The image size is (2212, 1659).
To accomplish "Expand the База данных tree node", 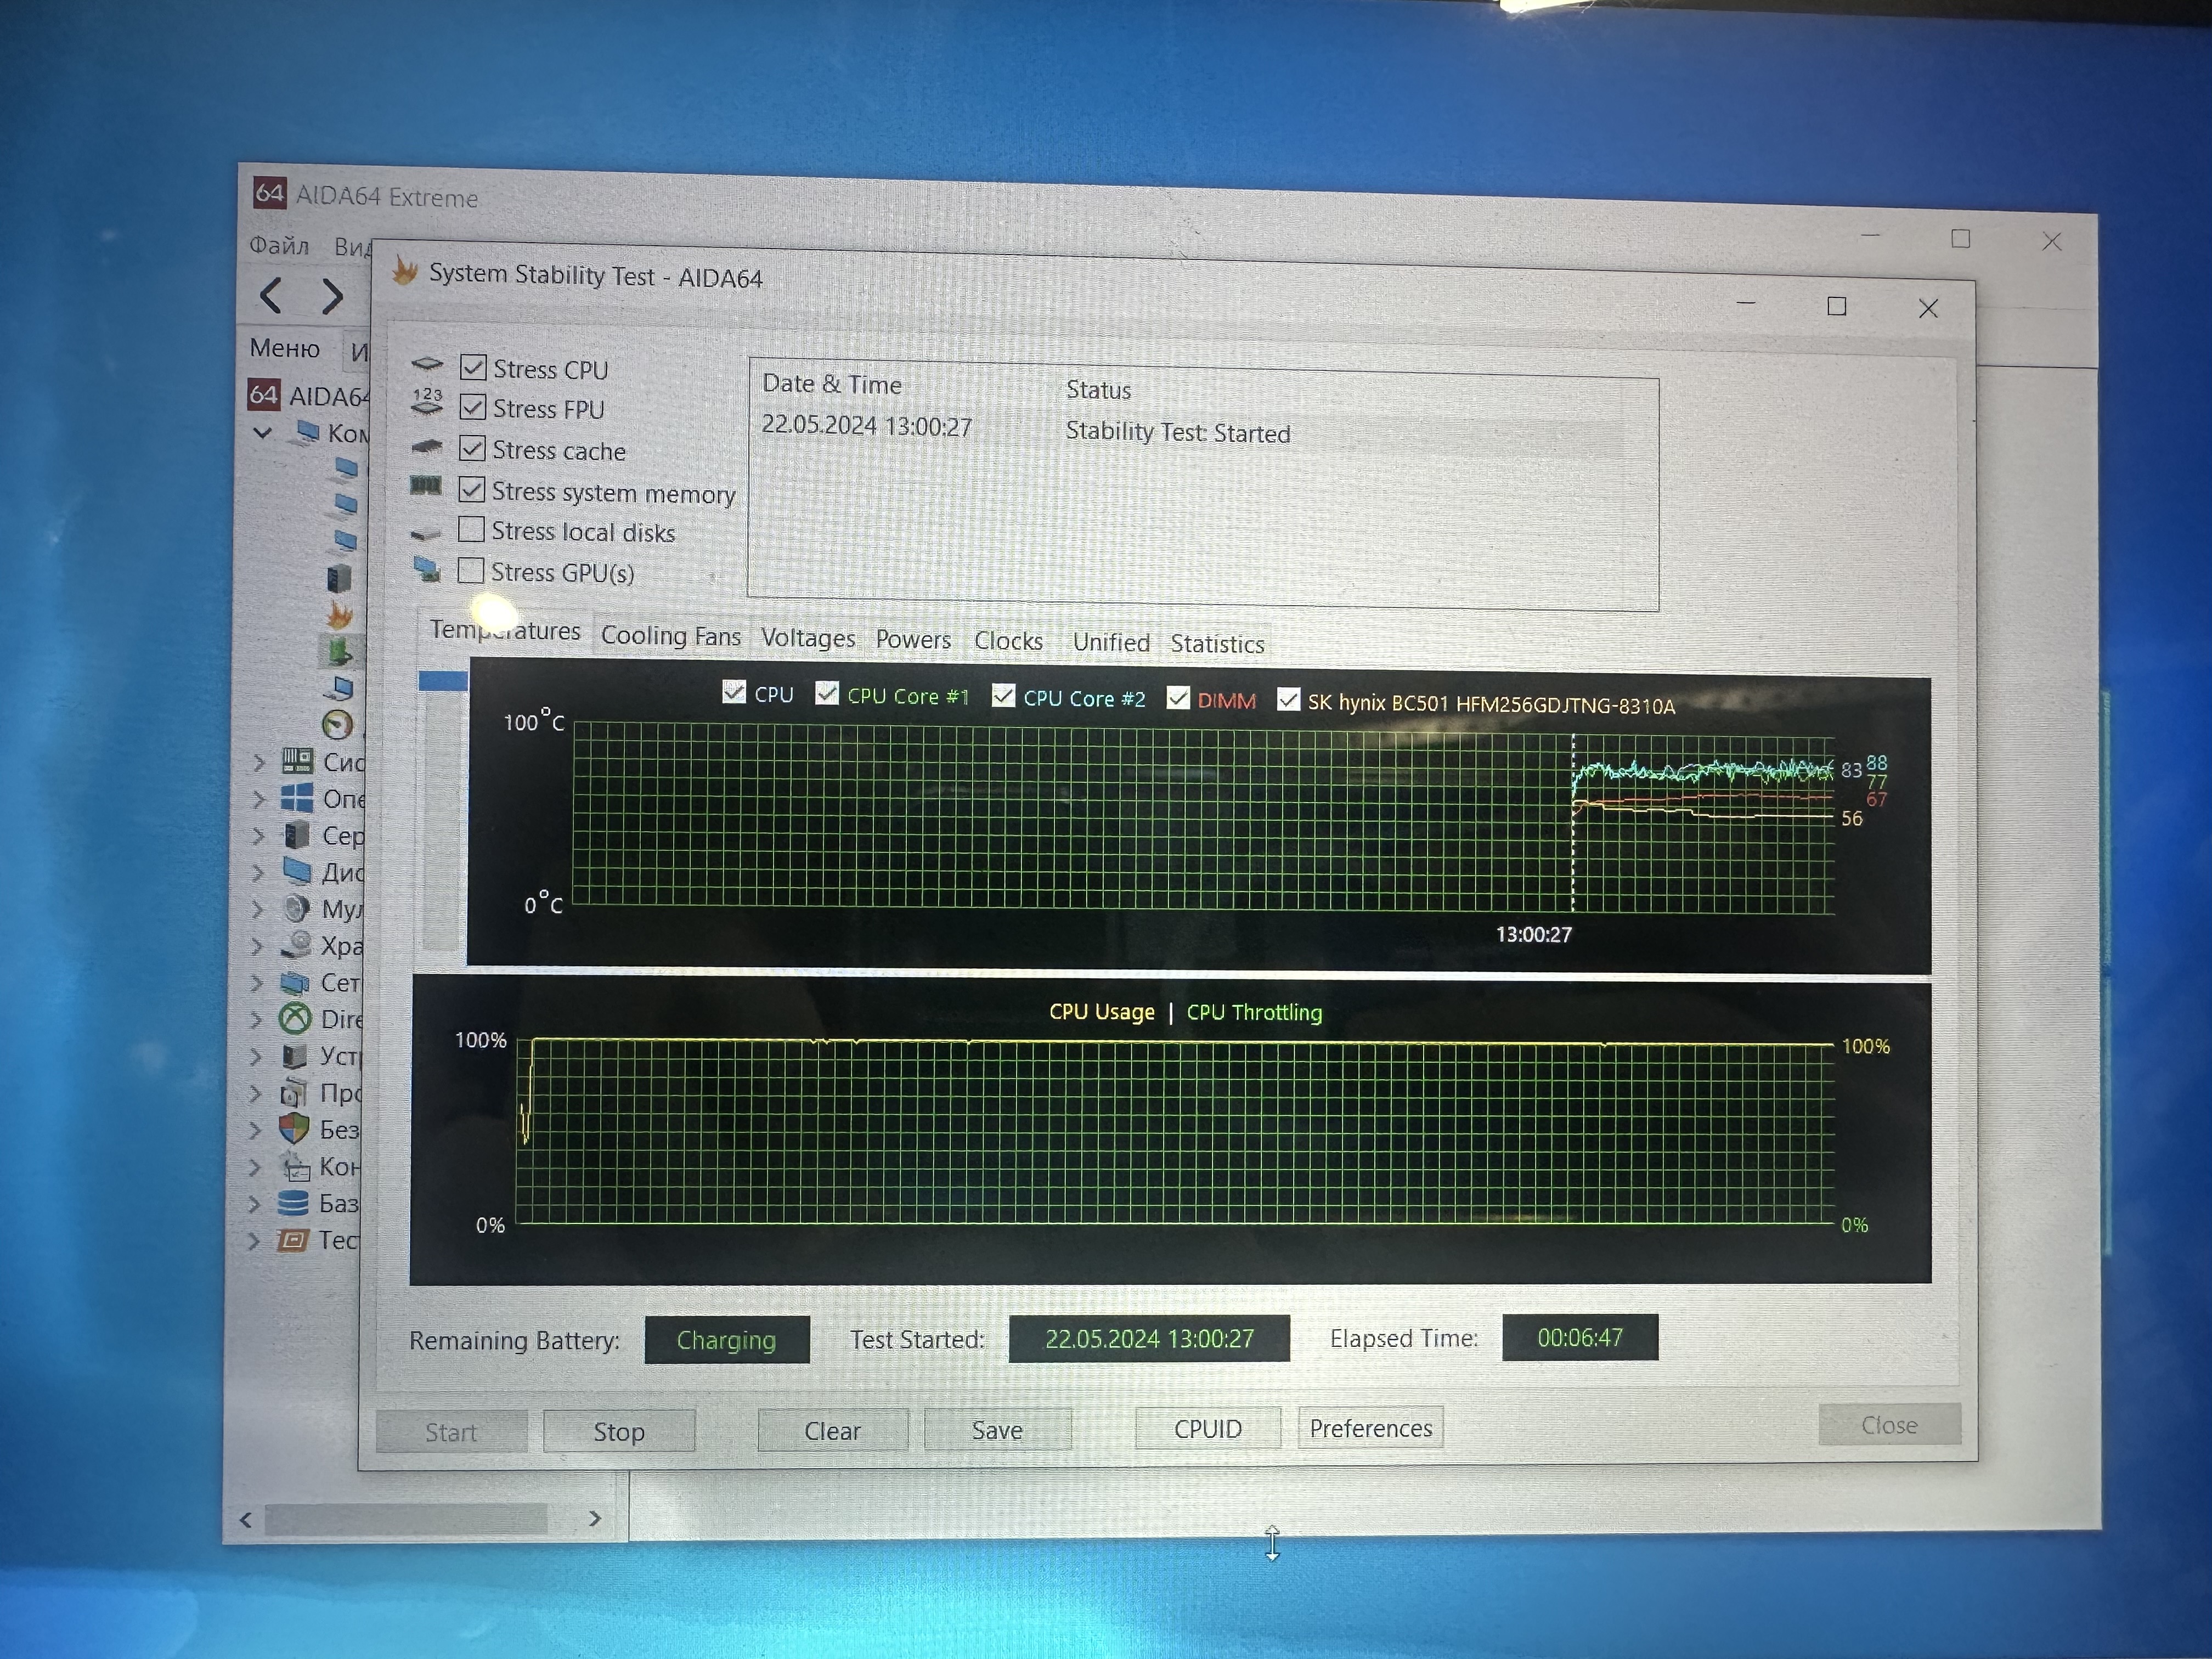I will pyautogui.click(x=254, y=1204).
